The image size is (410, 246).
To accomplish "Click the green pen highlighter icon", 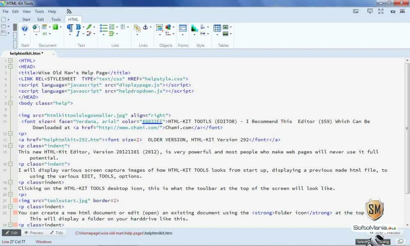I will [89, 27].
